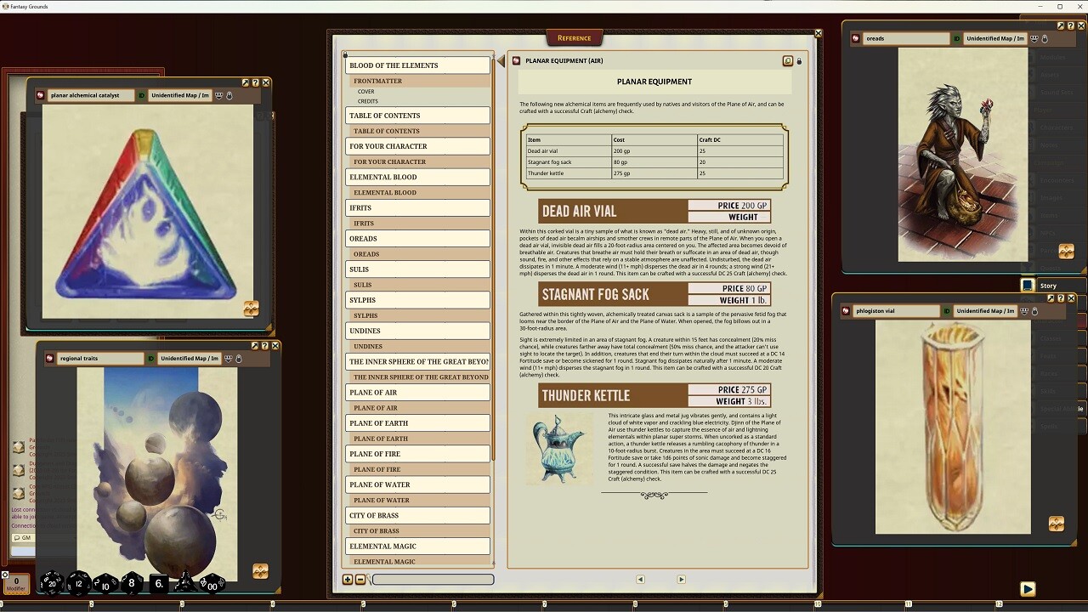Viewport: 1088px width, 612px height.
Task: Toggle the green share icon on the Planar Equipment header
Action: tap(788, 60)
